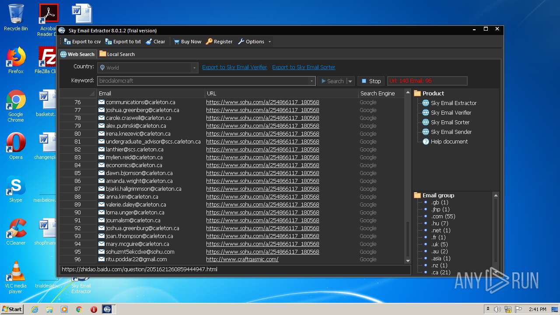The image size is (560, 315).
Task: Open Firefox desktop shortcut
Action: (x=16, y=60)
